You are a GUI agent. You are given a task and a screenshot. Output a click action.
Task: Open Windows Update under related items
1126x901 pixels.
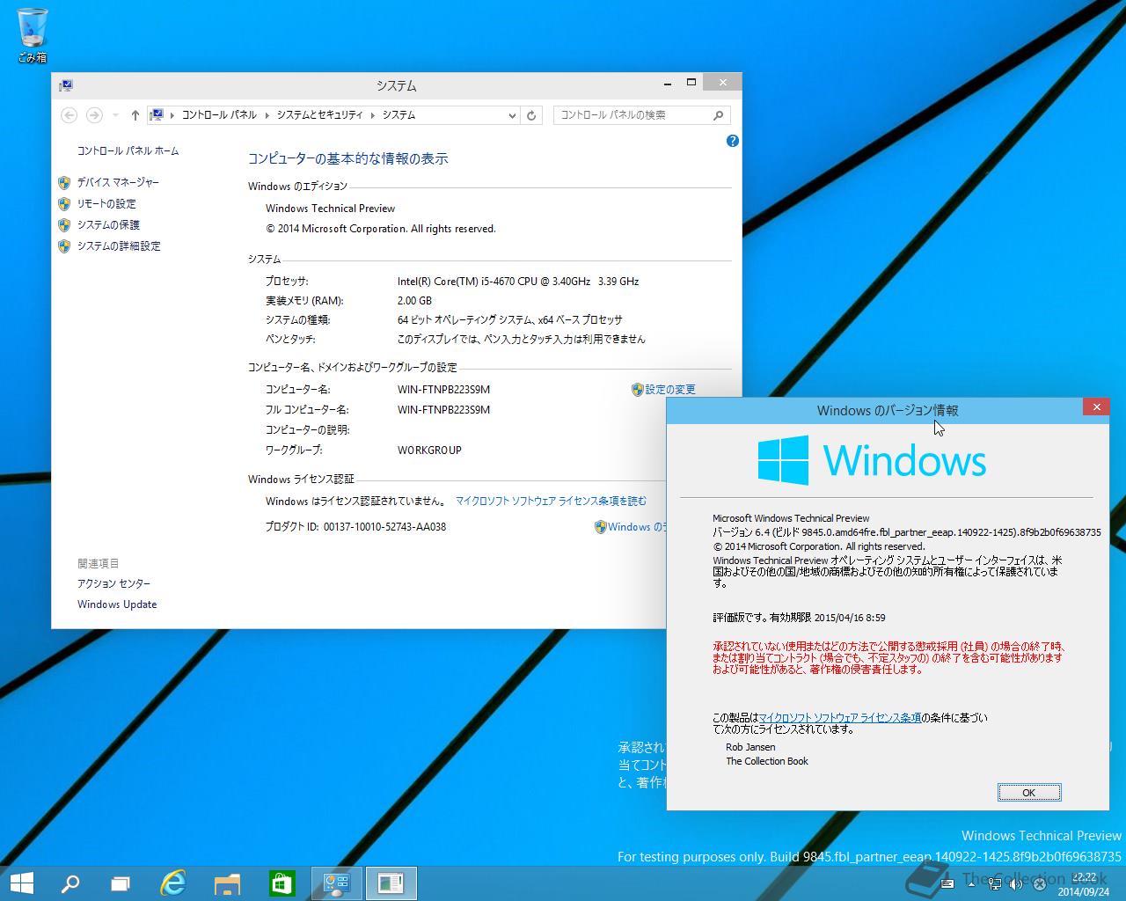pos(117,604)
